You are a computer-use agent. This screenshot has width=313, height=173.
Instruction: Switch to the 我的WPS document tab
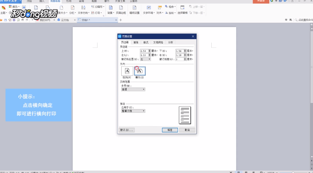click(45, 20)
